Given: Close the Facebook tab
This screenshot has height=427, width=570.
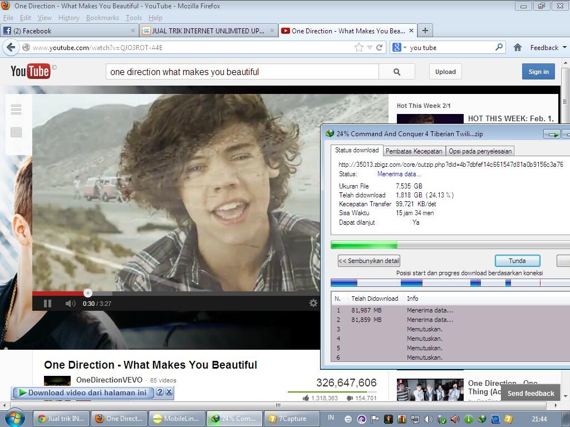Looking at the screenshot, I should 133,31.
